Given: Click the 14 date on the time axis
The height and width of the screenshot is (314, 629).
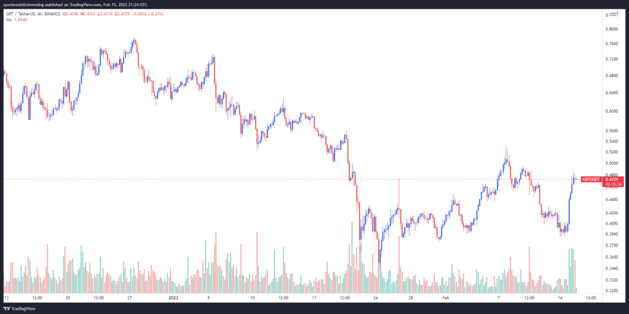Looking at the screenshot, I should click(x=560, y=297).
